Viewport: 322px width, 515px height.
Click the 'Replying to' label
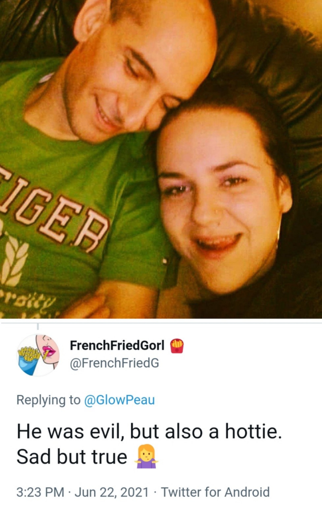(48, 400)
